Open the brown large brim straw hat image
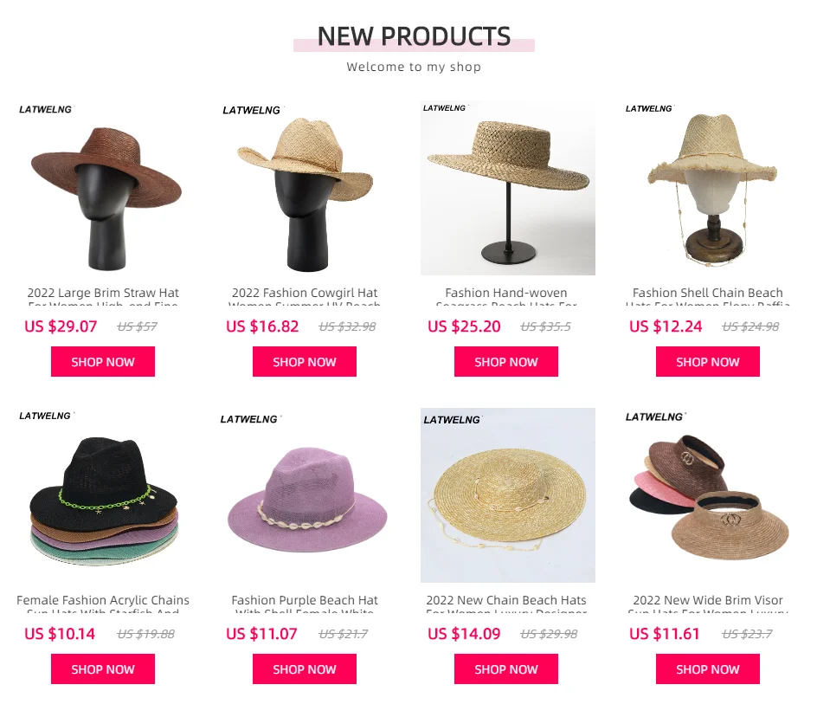The width and height of the screenshot is (817, 717). tap(103, 188)
